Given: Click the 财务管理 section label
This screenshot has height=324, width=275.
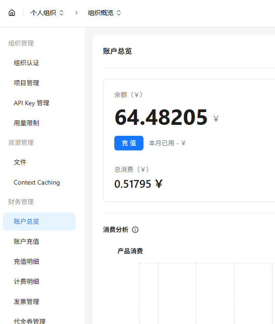Looking at the screenshot, I should [x=21, y=202].
